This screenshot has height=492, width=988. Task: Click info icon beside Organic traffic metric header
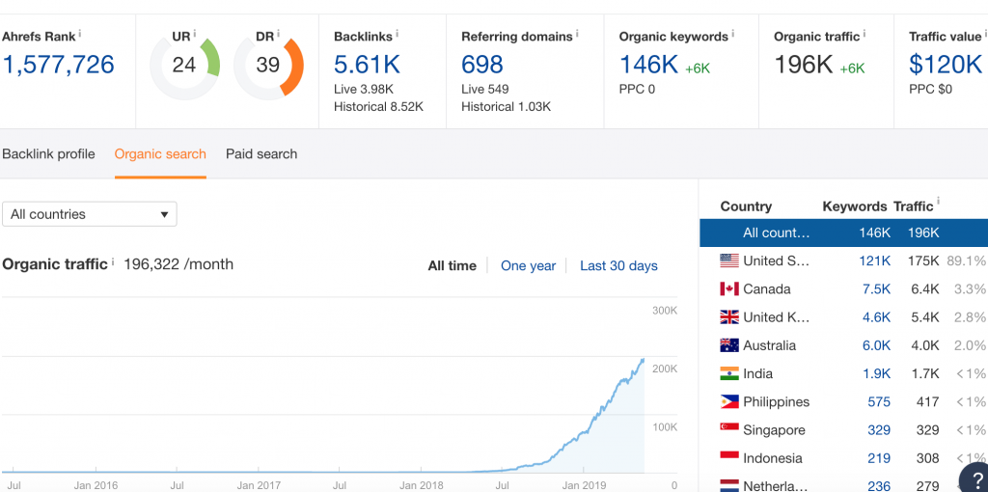click(x=864, y=34)
